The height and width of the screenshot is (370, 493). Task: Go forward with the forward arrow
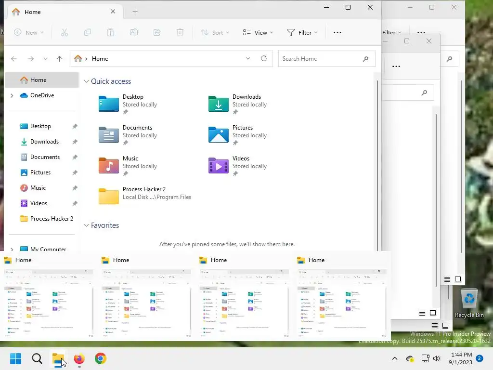click(30, 58)
